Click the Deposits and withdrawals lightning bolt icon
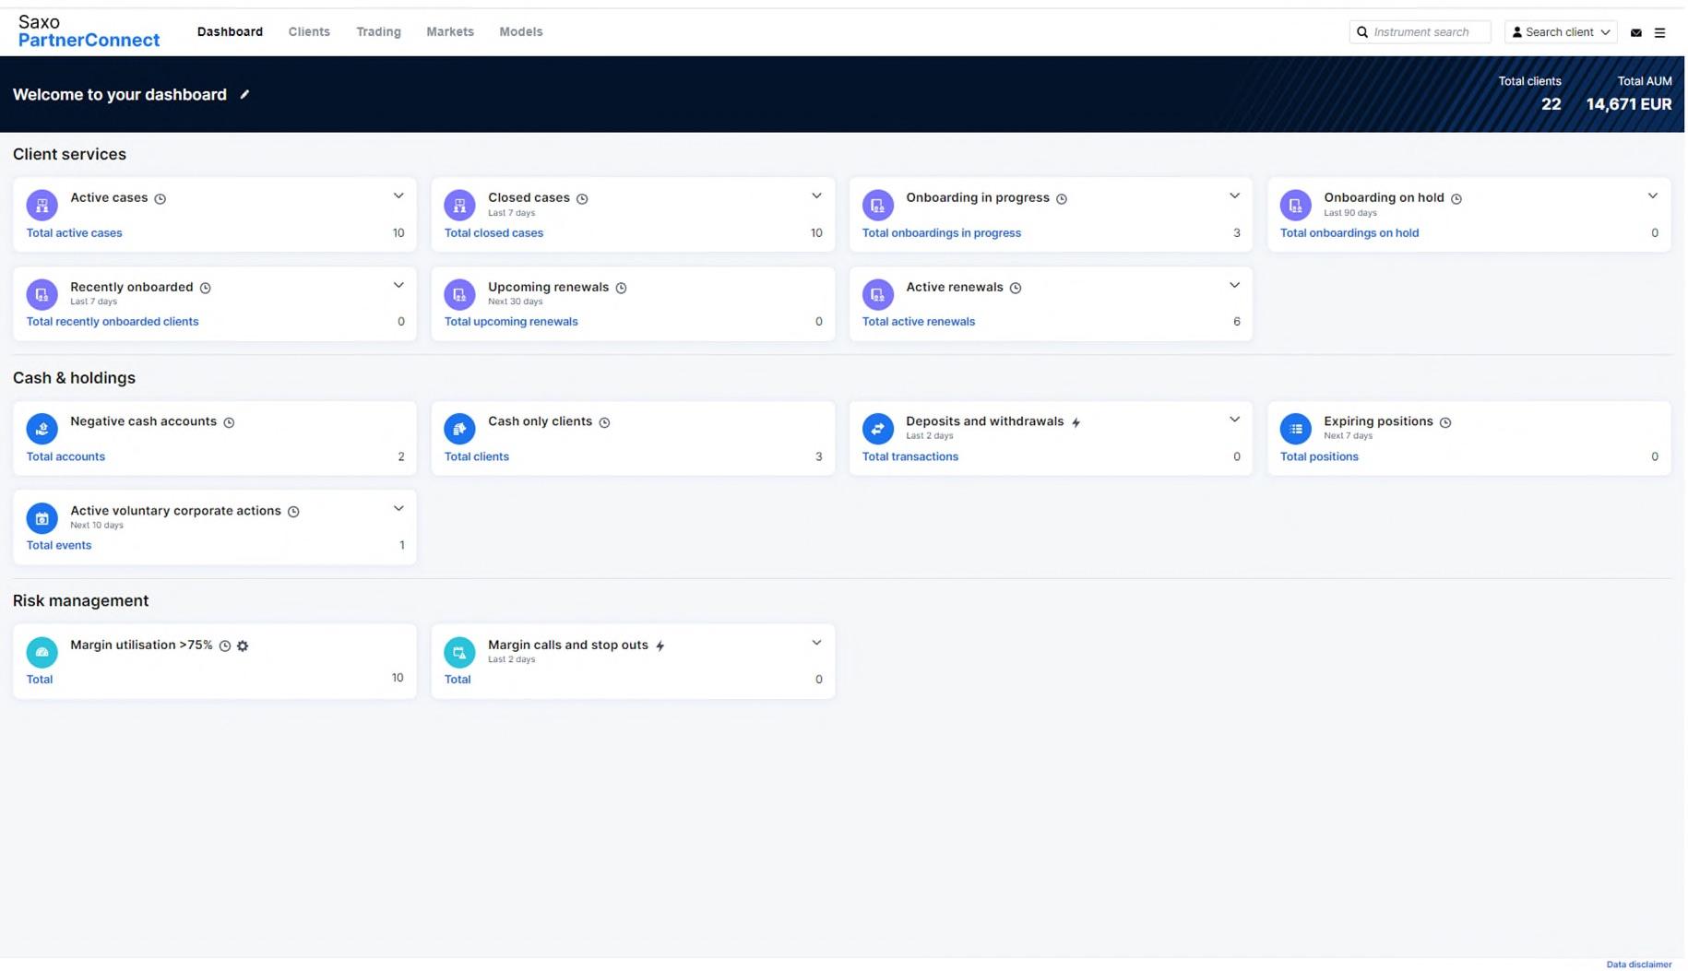1688x971 pixels. 1076,421
